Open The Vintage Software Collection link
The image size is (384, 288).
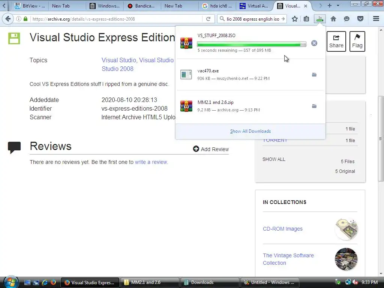pyautogui.click(x=288, y=259)
